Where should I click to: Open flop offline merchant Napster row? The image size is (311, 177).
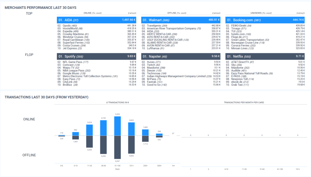tap(181, 56)
